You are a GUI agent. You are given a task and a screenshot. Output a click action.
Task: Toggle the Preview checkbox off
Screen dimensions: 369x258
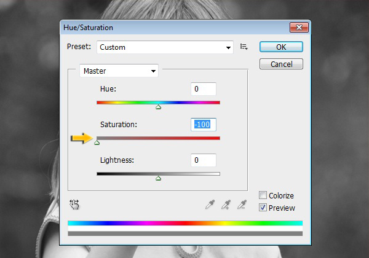263,208
